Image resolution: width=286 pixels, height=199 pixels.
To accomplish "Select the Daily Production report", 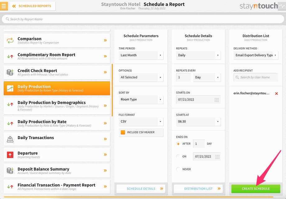I will point(57,88).
